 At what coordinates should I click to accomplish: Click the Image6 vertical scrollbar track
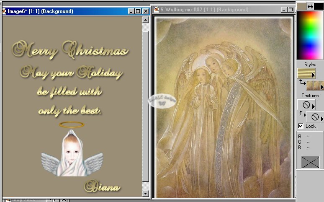(x=146, y=106)
